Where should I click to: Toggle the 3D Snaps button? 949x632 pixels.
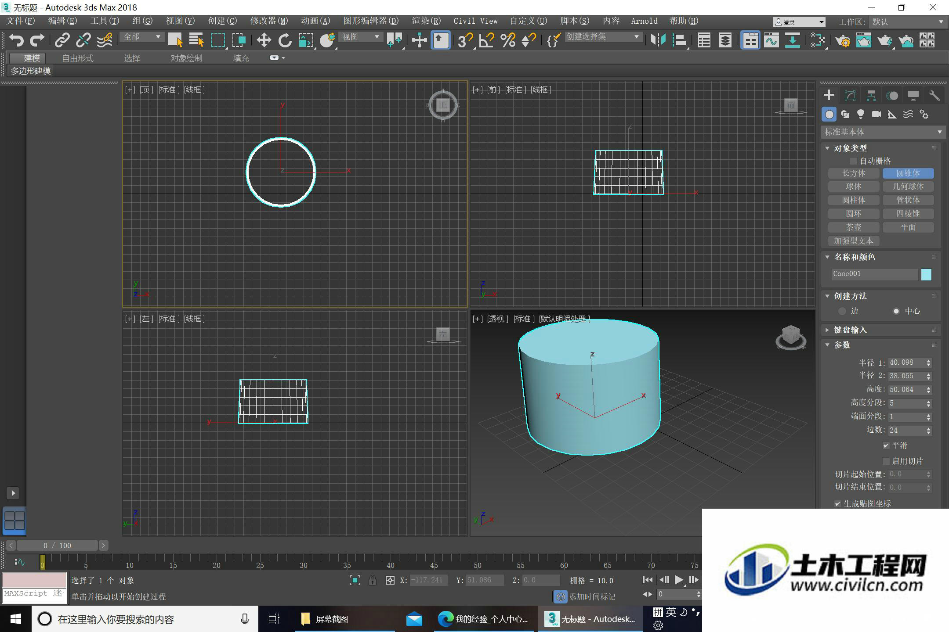click(x=465, y=40)
